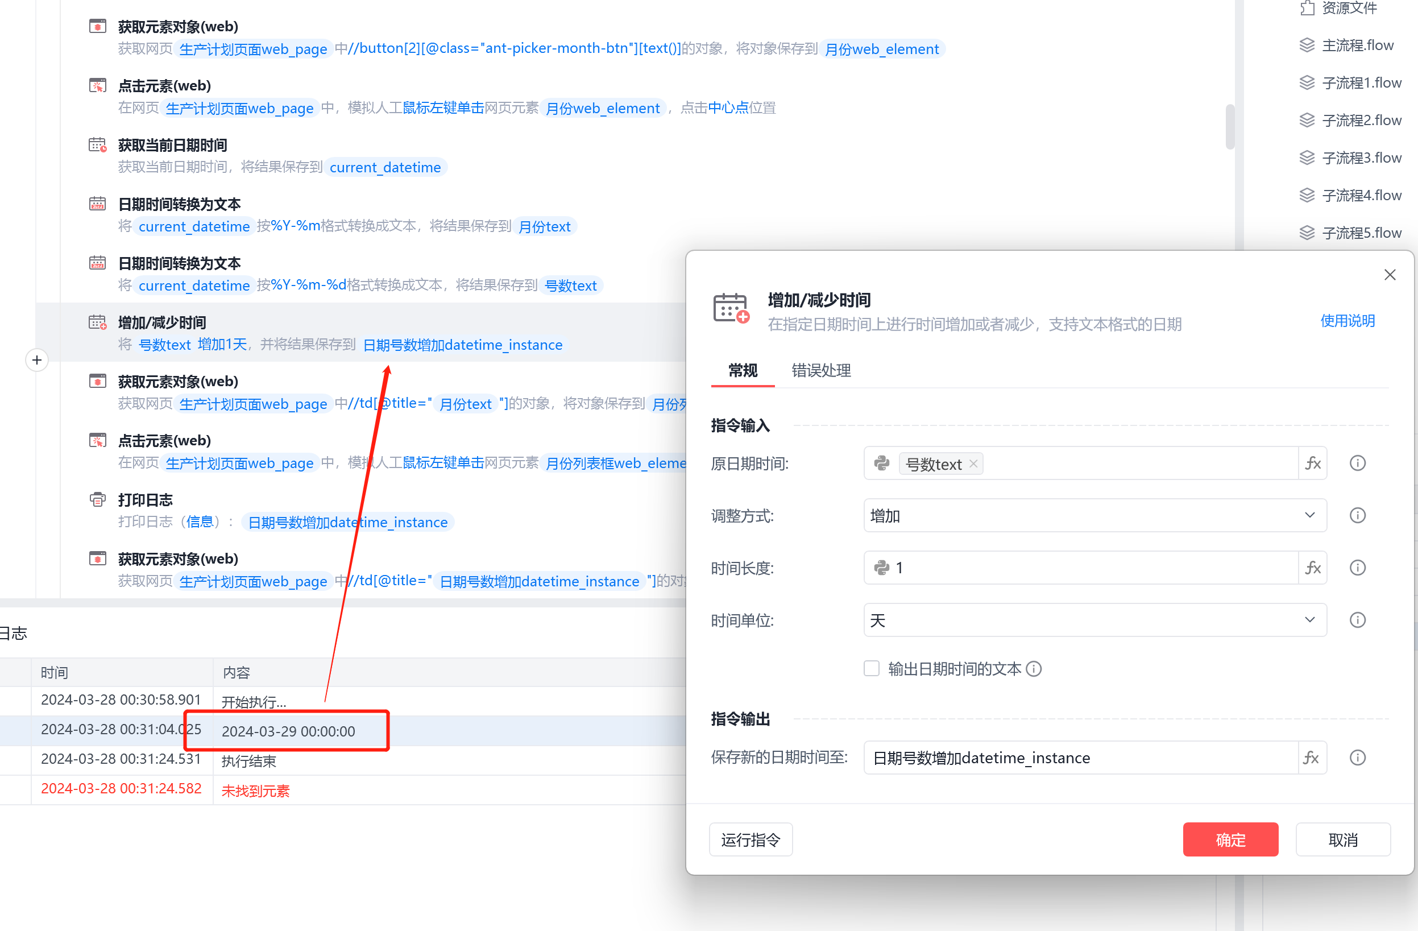The width and height of the screenshot is (1418, 931).
Task: Enable 输出日期时间的文本 checkbox
Action: click(872, 669)
